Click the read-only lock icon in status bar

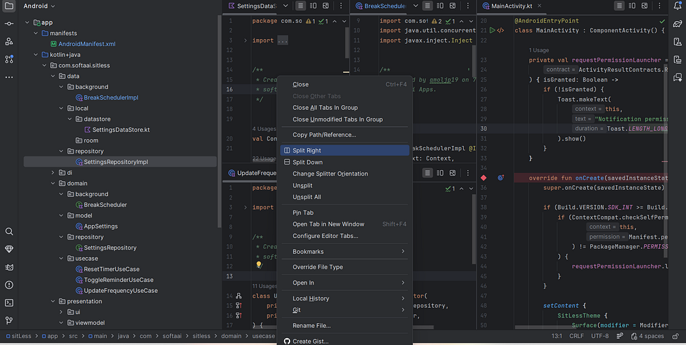[x=676, y=336]
